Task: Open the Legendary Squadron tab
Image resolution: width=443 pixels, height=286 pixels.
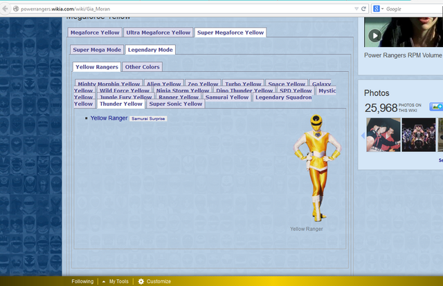Action: pos(283,97)
